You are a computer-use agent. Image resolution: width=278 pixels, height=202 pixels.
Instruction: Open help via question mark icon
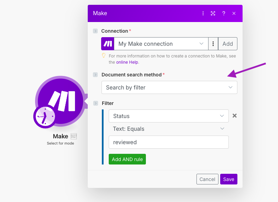click(224, 13)
